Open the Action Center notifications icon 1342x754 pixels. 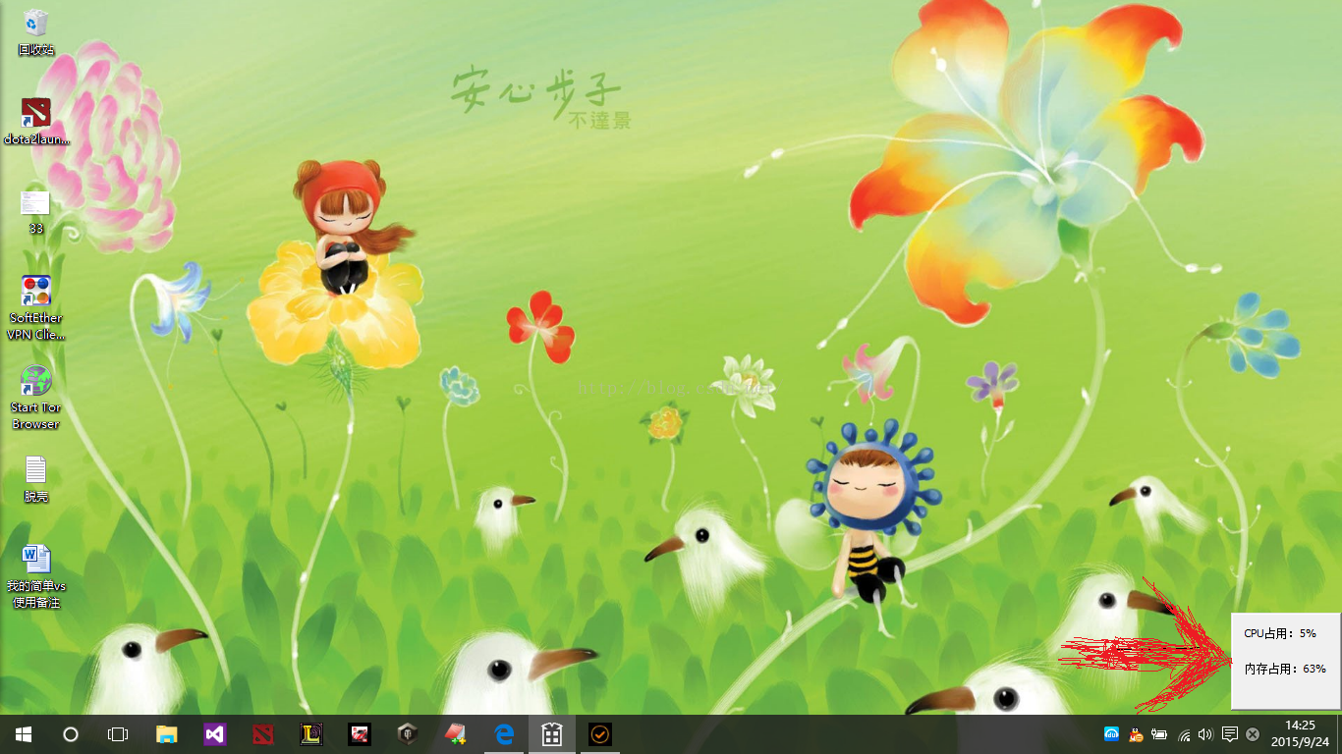pos(1229,734)
